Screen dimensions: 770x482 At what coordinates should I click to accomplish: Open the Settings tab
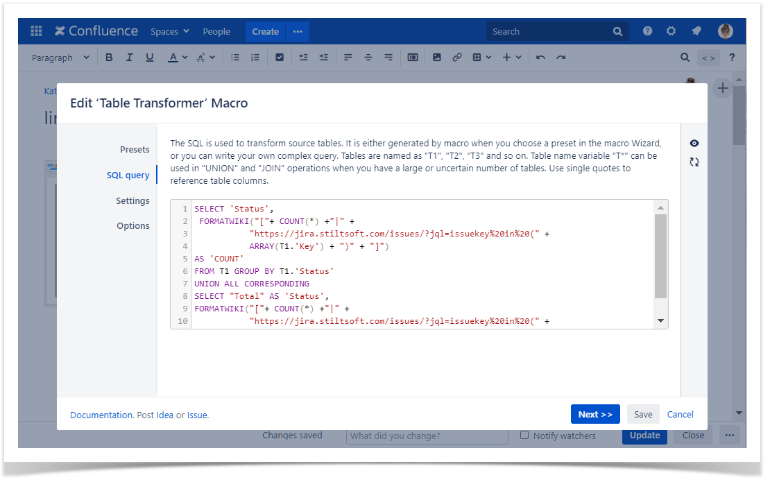(132, 200)
